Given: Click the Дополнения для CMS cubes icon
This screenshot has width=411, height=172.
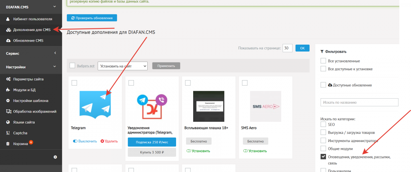Looking at the screenshot, I should pyautogui.click(x=9, y=30).
